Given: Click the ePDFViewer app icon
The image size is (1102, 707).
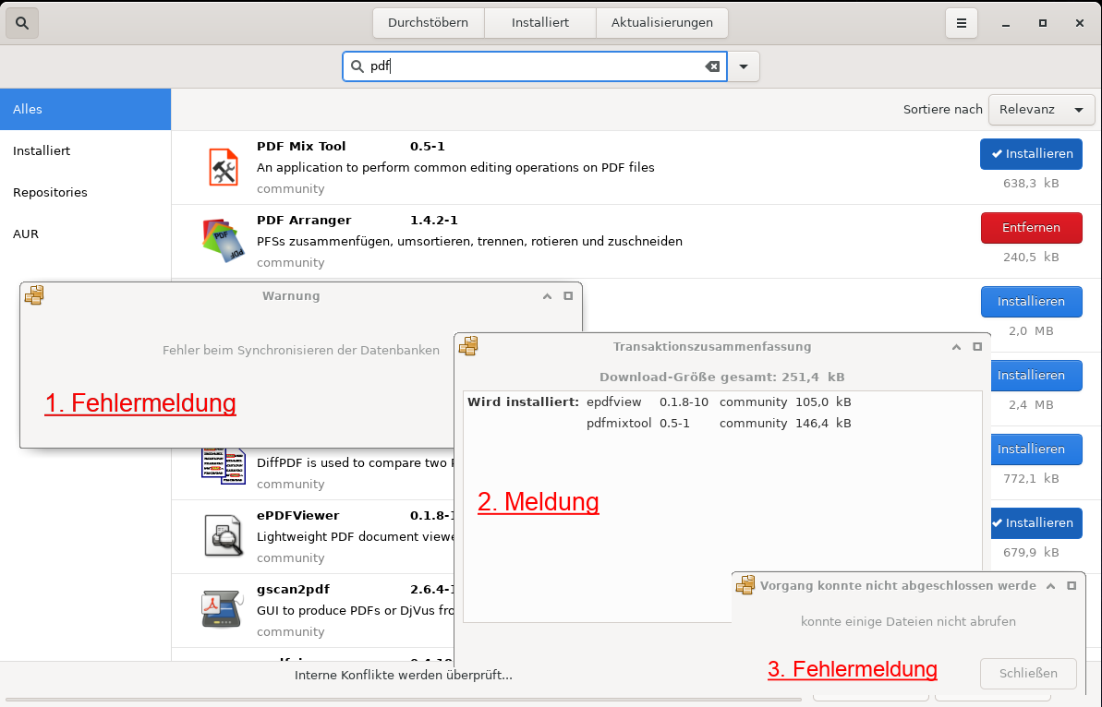Looking at the screenshot, I should coord(224,535).
